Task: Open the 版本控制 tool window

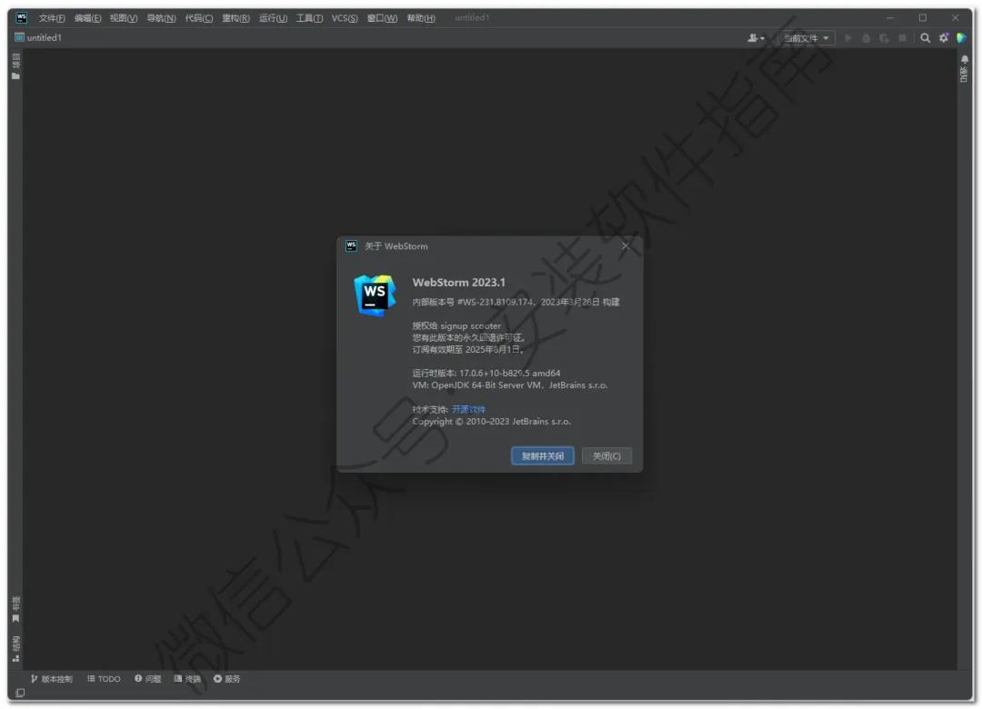Action: pyautogui.click(x=51, y=679)
